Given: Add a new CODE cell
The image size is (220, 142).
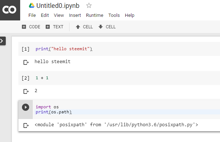Looking at the screenshot, I should (31, 27).
